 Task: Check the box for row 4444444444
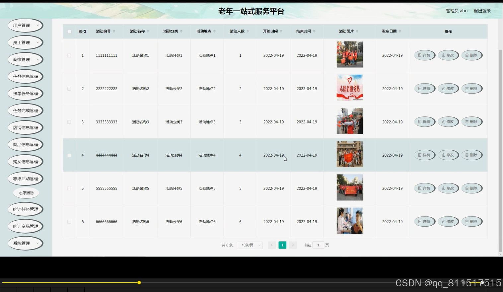(x=69, y=155)
